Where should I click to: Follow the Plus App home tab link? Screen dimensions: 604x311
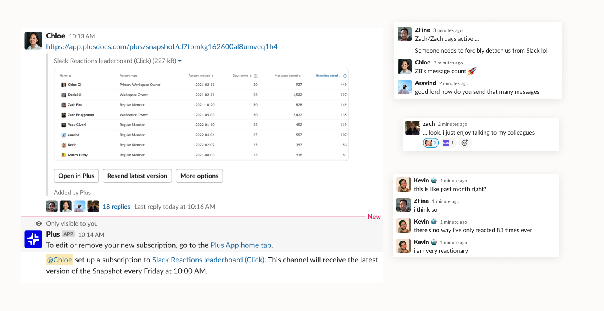pos(241,245)
